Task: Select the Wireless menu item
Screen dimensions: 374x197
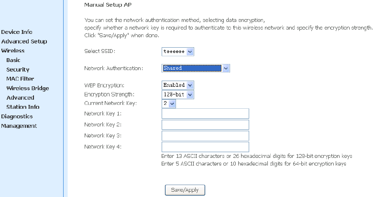Action: point(13,51)
